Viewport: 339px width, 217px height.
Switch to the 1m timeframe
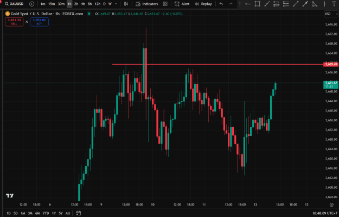[x=43, y=4]
